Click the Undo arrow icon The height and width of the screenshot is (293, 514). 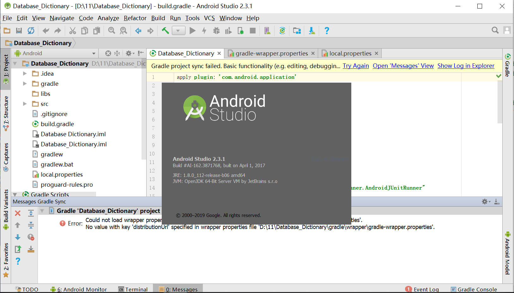click(x=46, y=31)
